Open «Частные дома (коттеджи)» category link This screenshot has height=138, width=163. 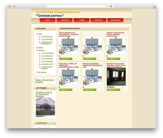click(x=47, y=68)
